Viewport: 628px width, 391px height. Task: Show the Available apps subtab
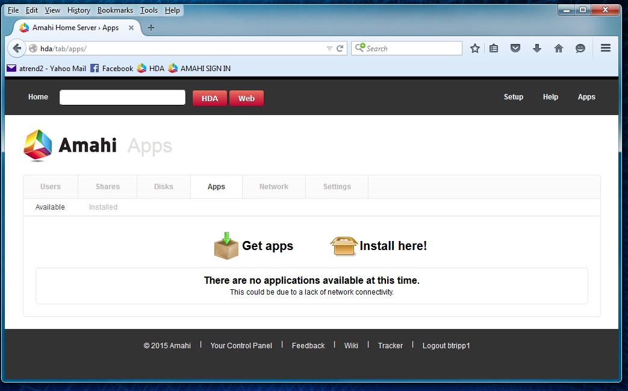(50, 207)
